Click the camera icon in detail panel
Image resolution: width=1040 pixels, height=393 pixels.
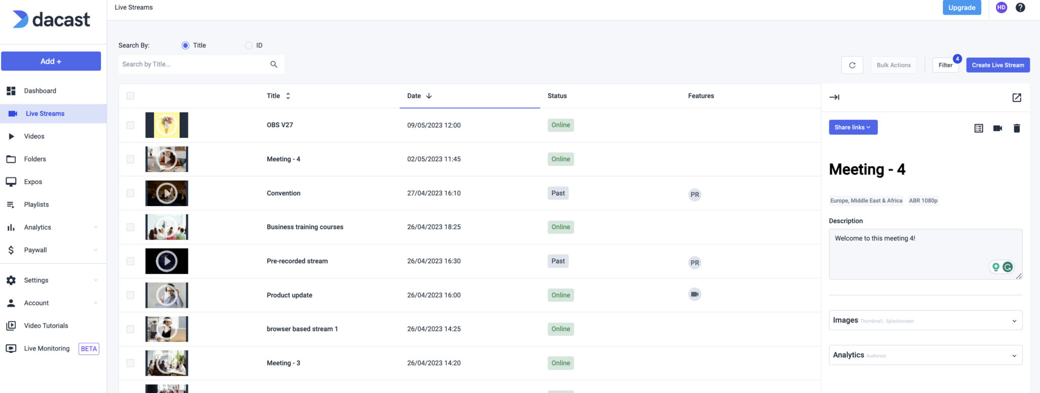(x=997, y=128)
